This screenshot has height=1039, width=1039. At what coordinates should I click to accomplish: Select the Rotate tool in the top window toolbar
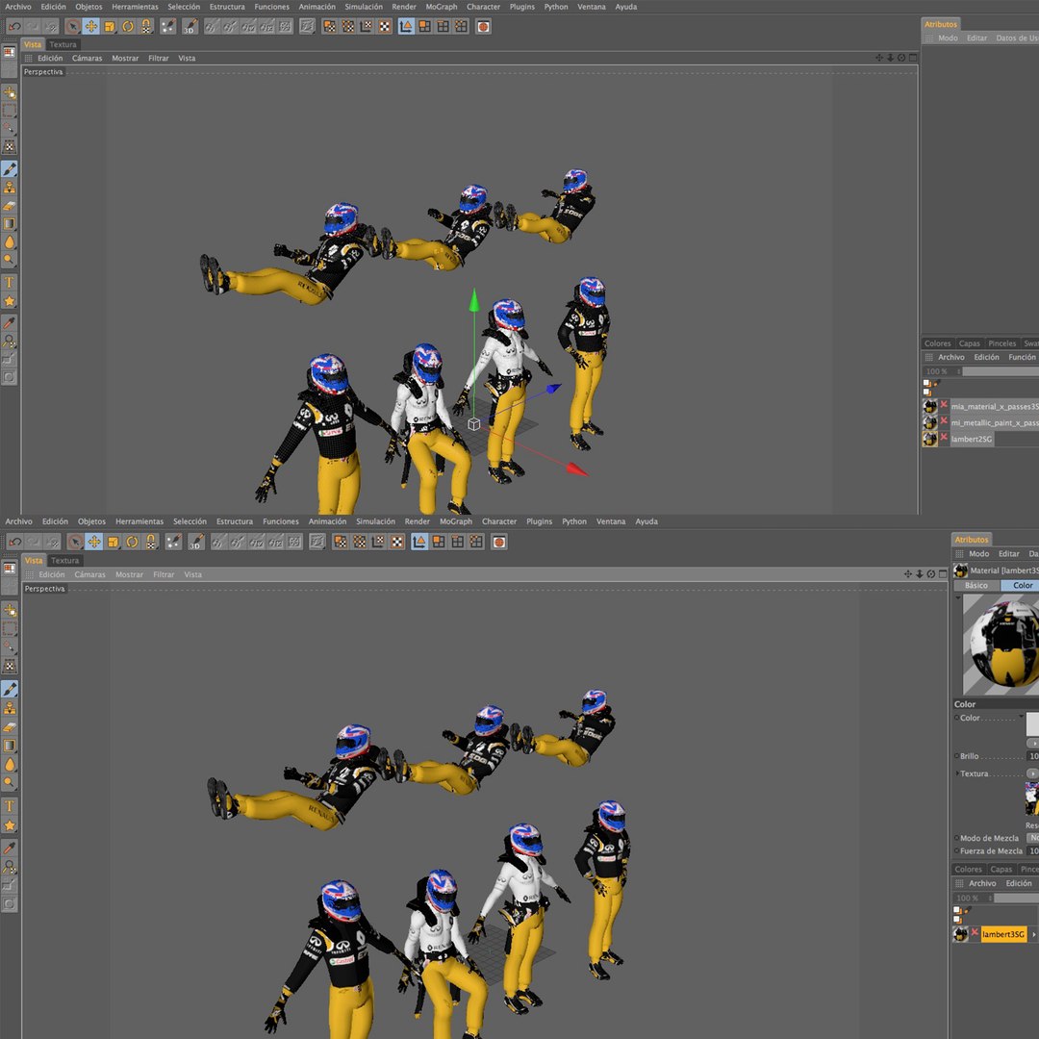[128, 27]
